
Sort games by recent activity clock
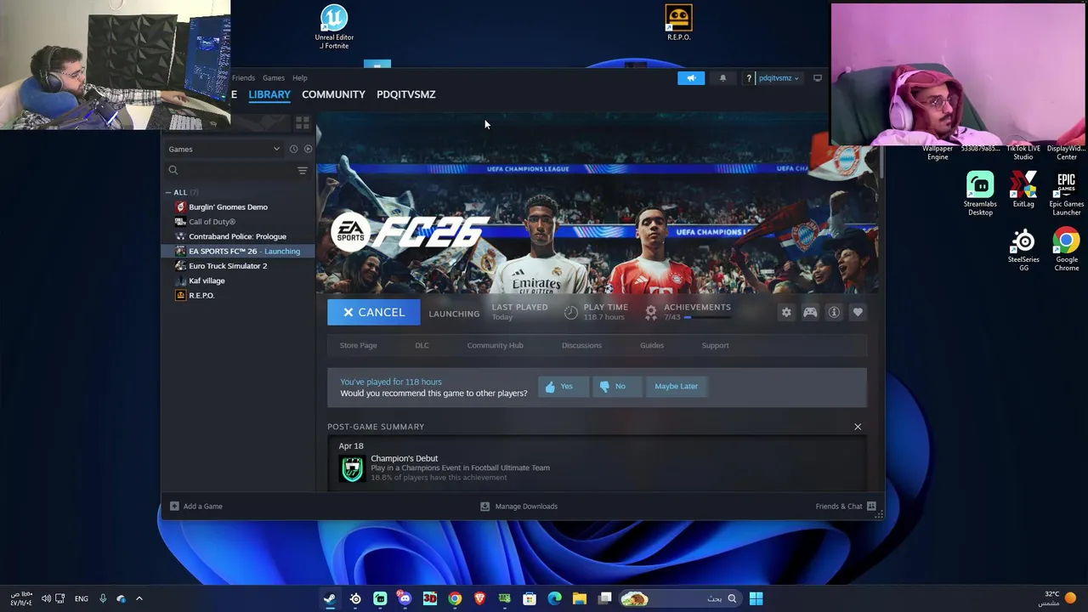(293, 149)
